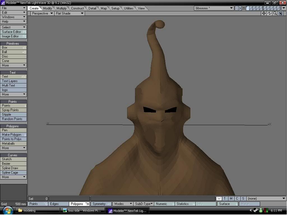Open the Select dropdown menu
The height and width of the screenshot is (215, 287).
point(13,27)
